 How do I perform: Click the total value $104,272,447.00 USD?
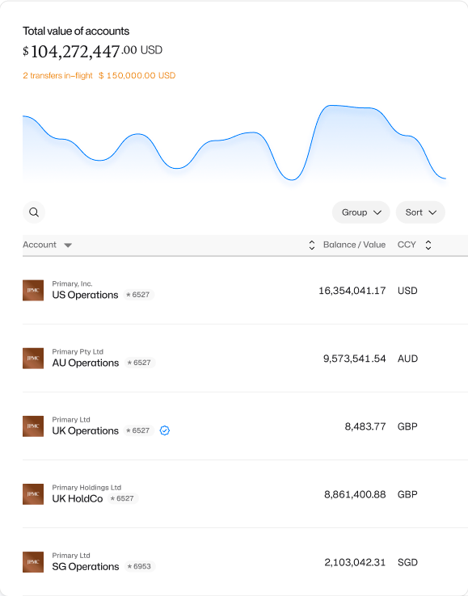(92, 51)
